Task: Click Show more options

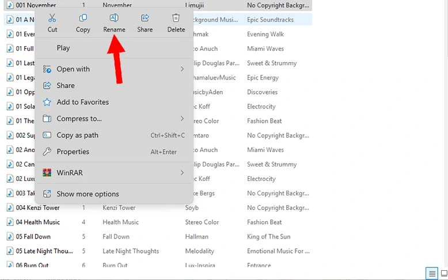Action: [x=88, y=194]
